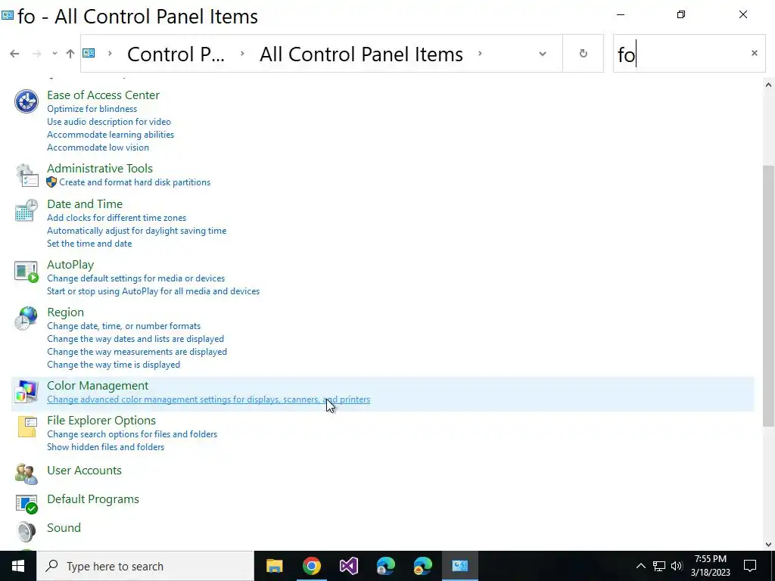Select the AutoPlay icon
This screenshot has height=581, width=775.
coord(26,272)
